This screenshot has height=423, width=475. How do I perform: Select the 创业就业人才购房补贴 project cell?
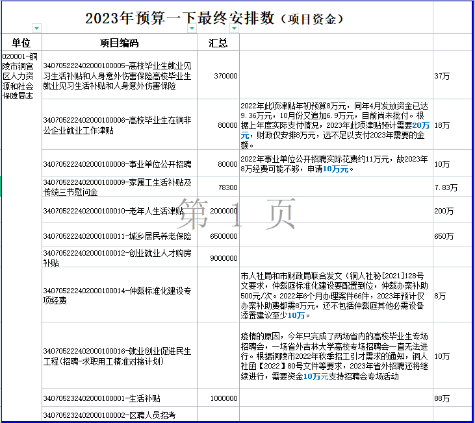[119, 258]
